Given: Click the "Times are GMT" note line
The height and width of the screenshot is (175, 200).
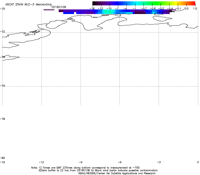Looking at the screenshot, I should click(85, 168).
